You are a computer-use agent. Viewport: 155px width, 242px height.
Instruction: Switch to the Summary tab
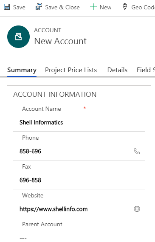point(22,70)
